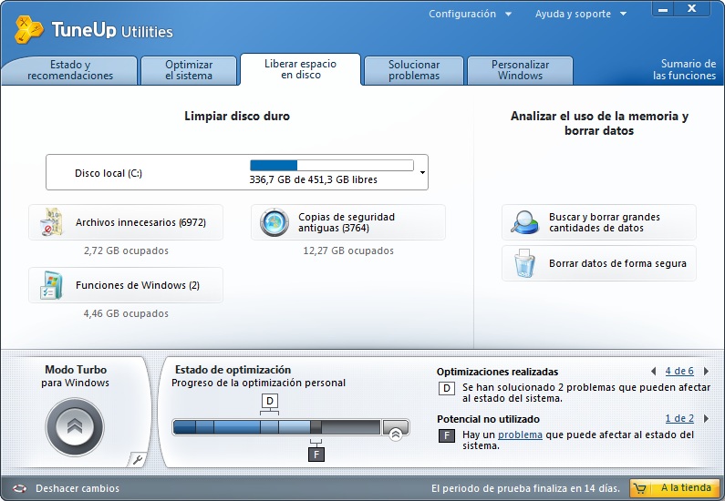
Task: Click the 2,72 GB ocupados text
Action: click(x=126, y=250)
